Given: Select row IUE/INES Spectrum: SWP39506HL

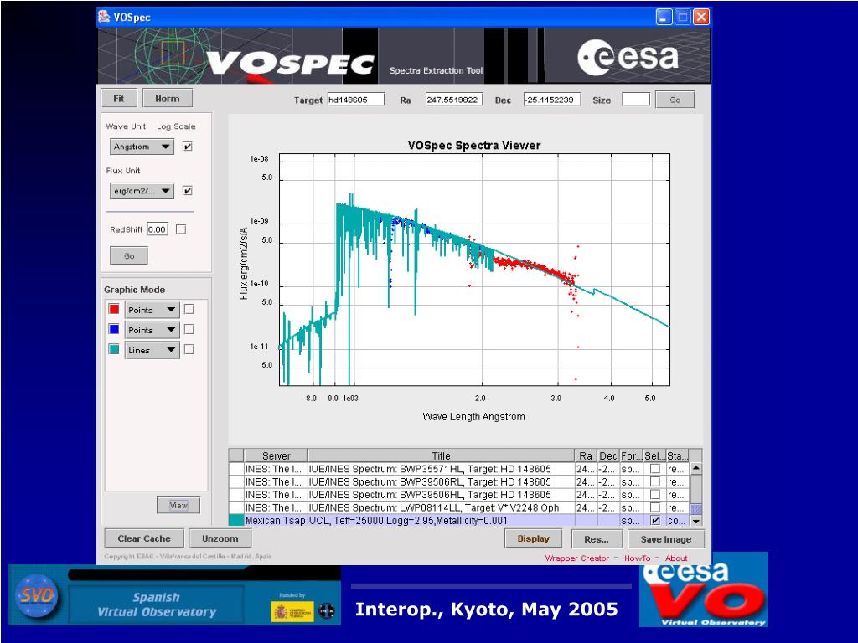Looking at the screenshot, I should pyautogui.click(x=441, y=495).
